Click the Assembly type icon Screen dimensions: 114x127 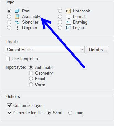point(17,16)
